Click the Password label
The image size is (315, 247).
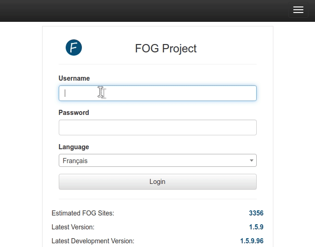[x=74, y=113]
